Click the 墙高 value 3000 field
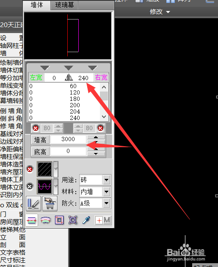This screenshot has height=267, width=218. [68, 139]
